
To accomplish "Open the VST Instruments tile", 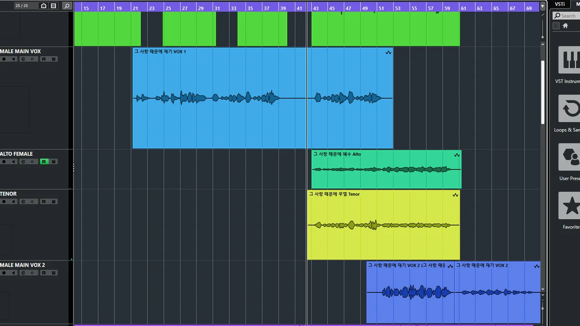I will pos(569,60).
